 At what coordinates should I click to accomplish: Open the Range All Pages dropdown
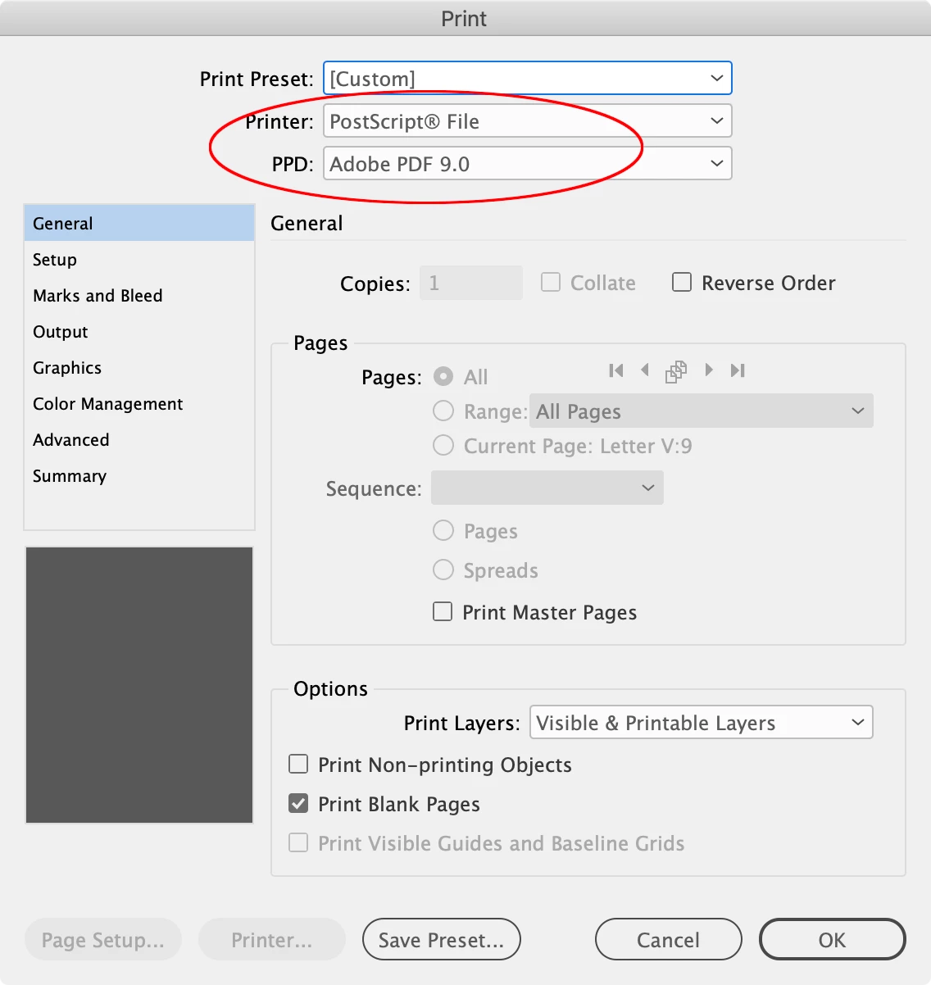(702, 411)
